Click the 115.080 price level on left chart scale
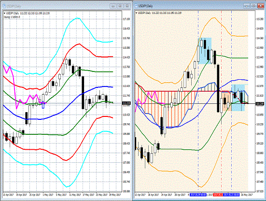 126,48
